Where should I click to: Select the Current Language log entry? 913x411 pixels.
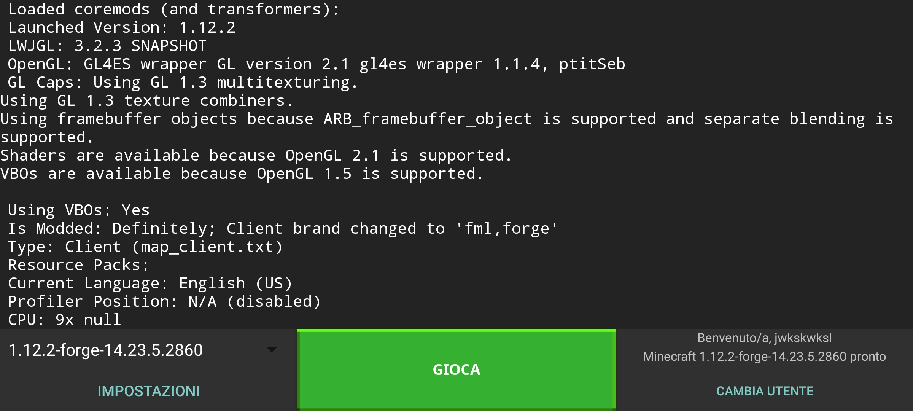coord(150,283)
